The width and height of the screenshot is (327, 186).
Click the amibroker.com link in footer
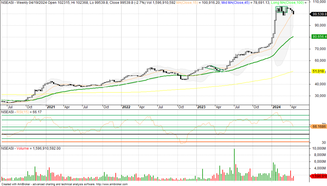click(x=112, y=184)
